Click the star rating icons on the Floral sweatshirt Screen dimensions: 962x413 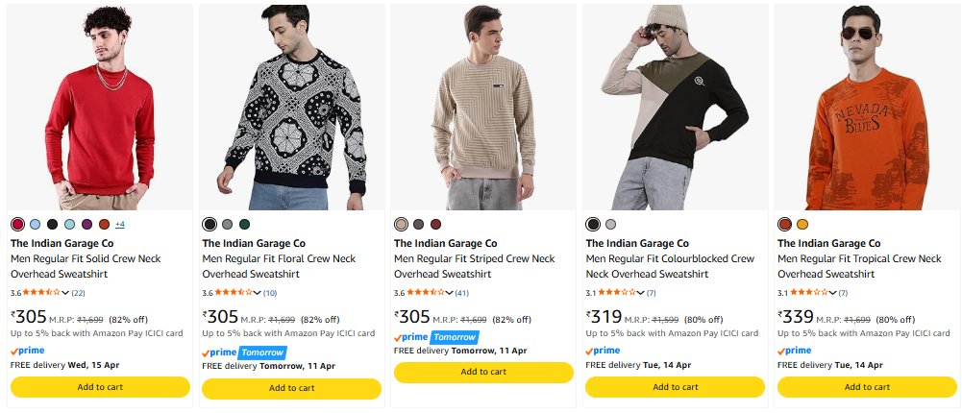tap(234, 293)
